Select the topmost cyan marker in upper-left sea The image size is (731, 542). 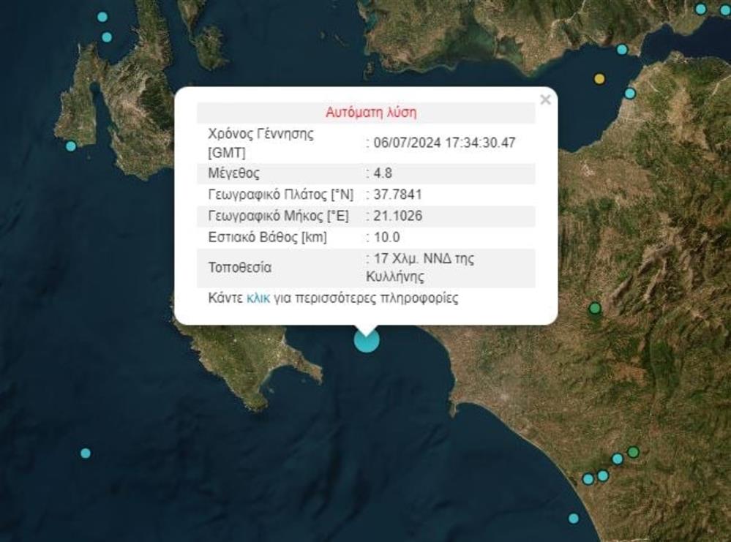point(102,17)
